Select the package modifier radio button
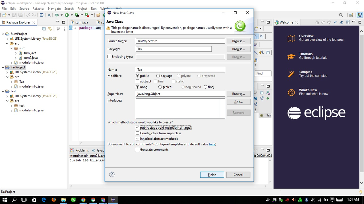Image resolution: width=364 pixels, height=204 pixels. pos(158,76)
